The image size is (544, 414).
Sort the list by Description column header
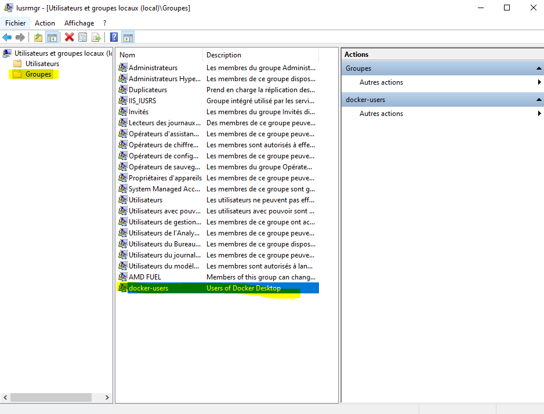point(260,55)
